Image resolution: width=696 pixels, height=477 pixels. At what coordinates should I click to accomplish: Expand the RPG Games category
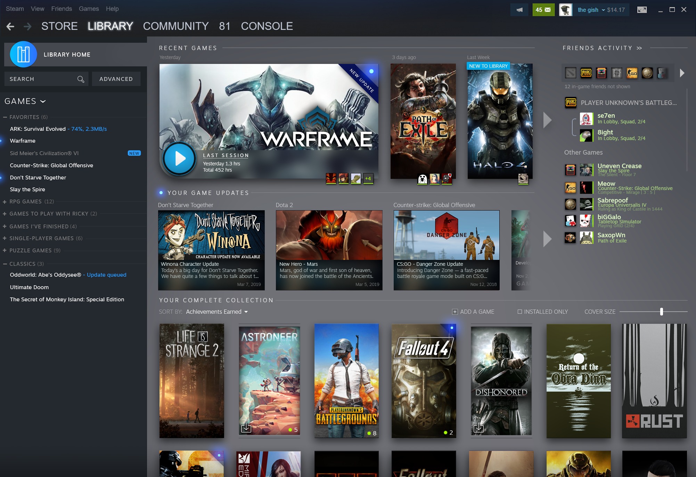[x=5, y=202]
